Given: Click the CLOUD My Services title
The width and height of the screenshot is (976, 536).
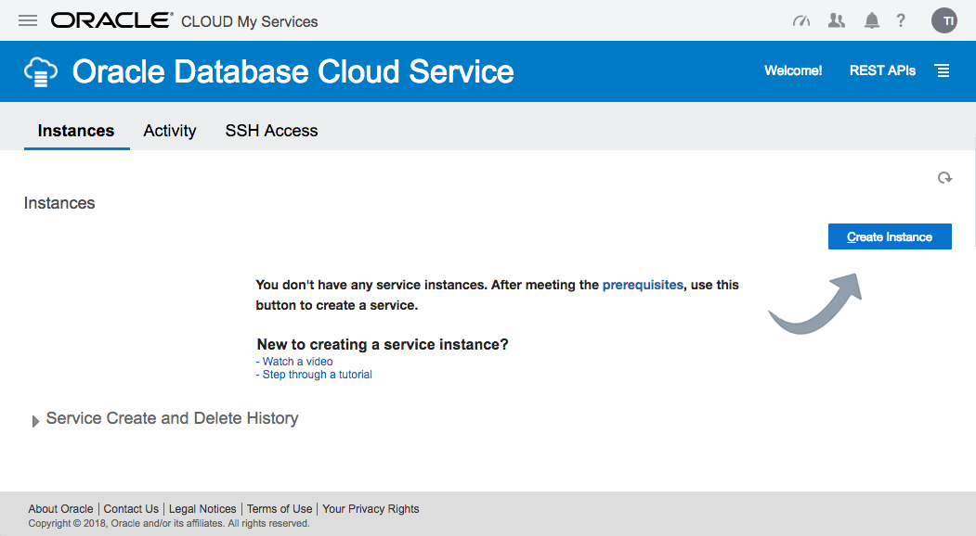Looking at the screenshot, I should (249, 21).
